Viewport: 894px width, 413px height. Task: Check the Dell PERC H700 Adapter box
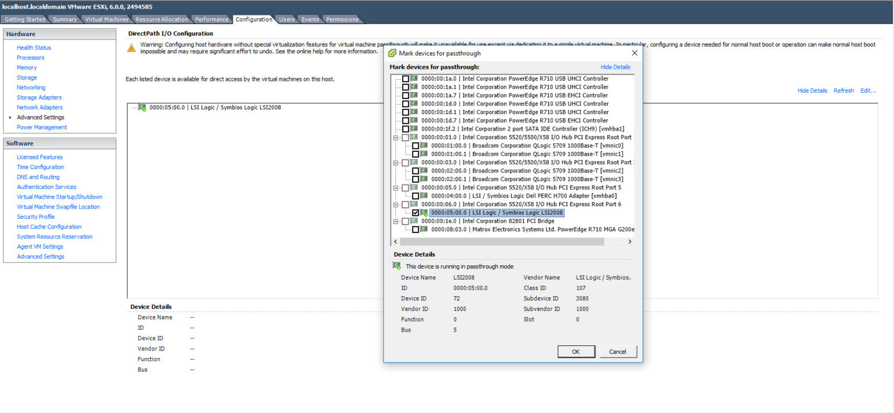pos(416,196)
